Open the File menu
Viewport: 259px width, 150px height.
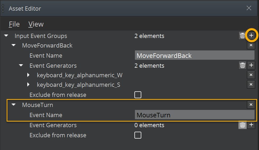point(14,24)
